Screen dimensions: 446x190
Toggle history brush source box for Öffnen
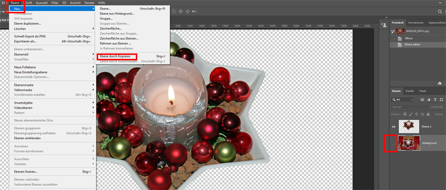pyautogui.click(x=393, y=38)
